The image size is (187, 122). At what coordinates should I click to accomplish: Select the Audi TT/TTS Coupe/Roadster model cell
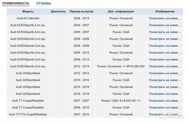pos(28,114)
